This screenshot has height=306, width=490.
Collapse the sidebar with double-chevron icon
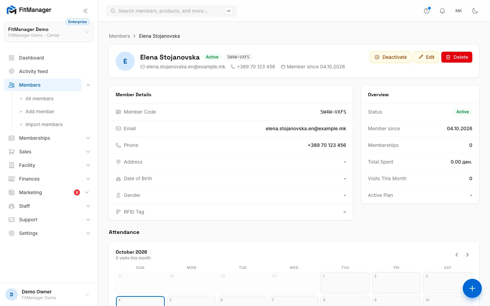pyautogui.click(x=85, y=11)
